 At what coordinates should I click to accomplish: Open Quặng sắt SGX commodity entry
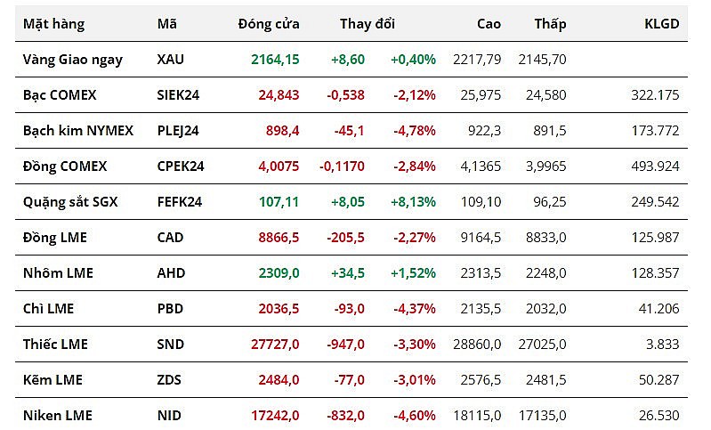[x=70, y=201]
